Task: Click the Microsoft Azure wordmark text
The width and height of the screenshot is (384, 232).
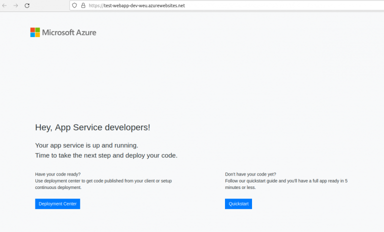Action: (x=69, y=32)
